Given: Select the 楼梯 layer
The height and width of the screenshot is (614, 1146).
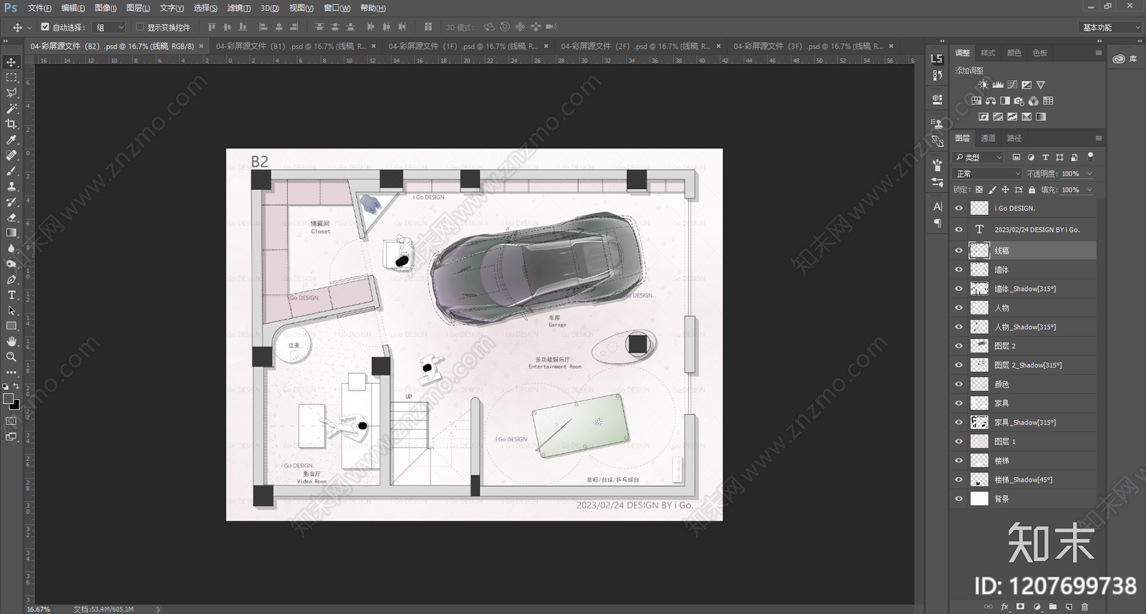Looking at the screenshot, I should point(1024,461).
